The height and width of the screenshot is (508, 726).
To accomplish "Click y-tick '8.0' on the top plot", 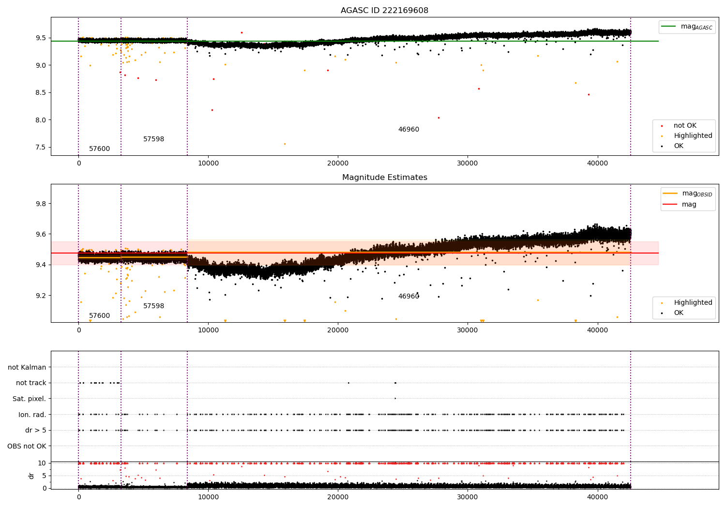I will 40,120.
